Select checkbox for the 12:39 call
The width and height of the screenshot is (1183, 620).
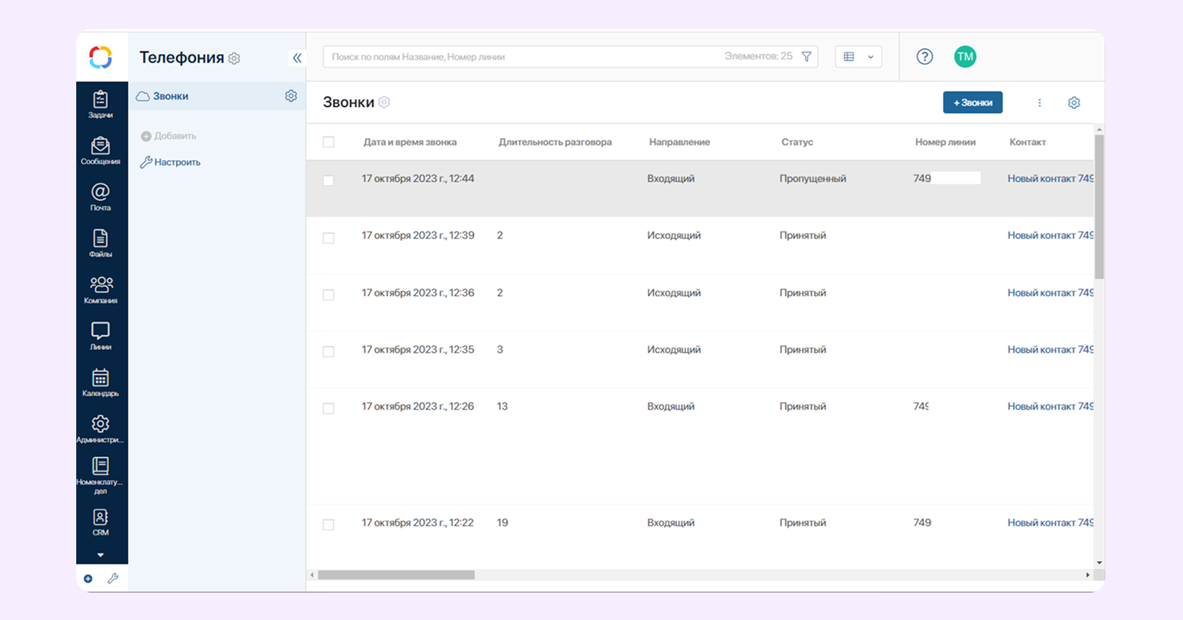(329, 238)
